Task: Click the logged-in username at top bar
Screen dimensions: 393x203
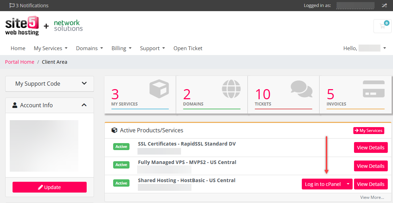Action: [355, 6]
